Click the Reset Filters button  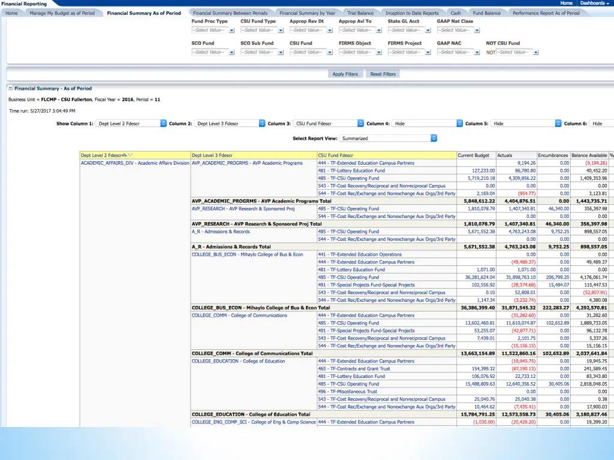click(x=383, y=74)
